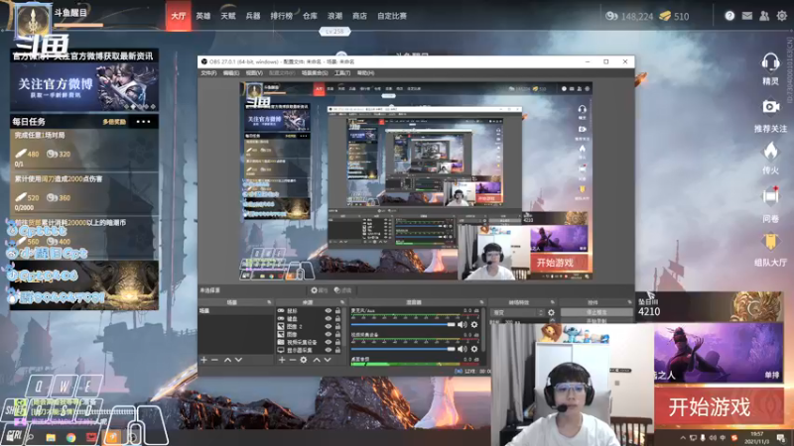Open the OBS 视图(V) menu
794x446 pixels.
(254, 73)
